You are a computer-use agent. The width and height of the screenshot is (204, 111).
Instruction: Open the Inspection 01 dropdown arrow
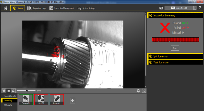[x=195, y=8]
